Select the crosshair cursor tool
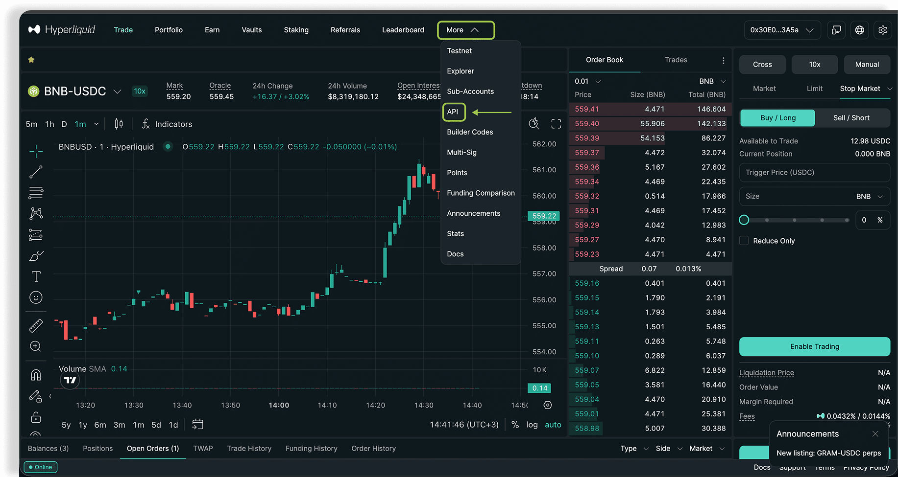This screenshot has height=477, width=898. [36, 151]
